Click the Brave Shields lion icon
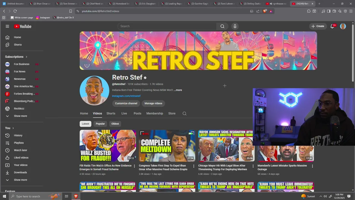 pyautogui.click(x=265, y=11)
